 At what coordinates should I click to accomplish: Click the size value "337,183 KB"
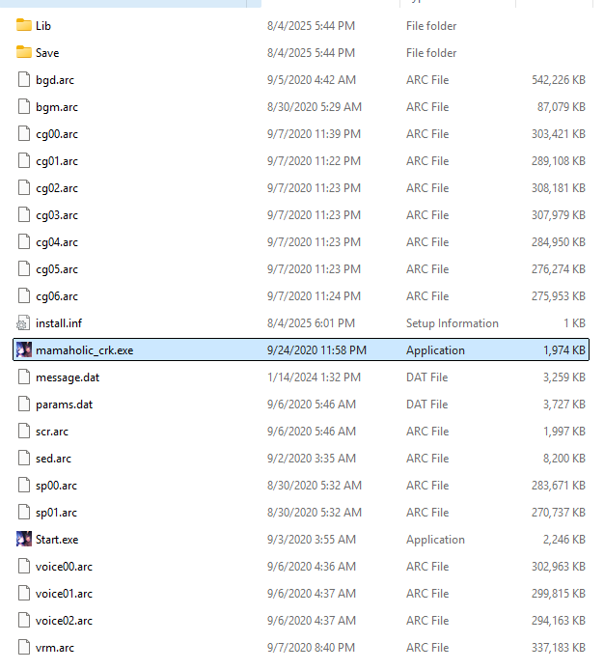click(x=559, y=648)
